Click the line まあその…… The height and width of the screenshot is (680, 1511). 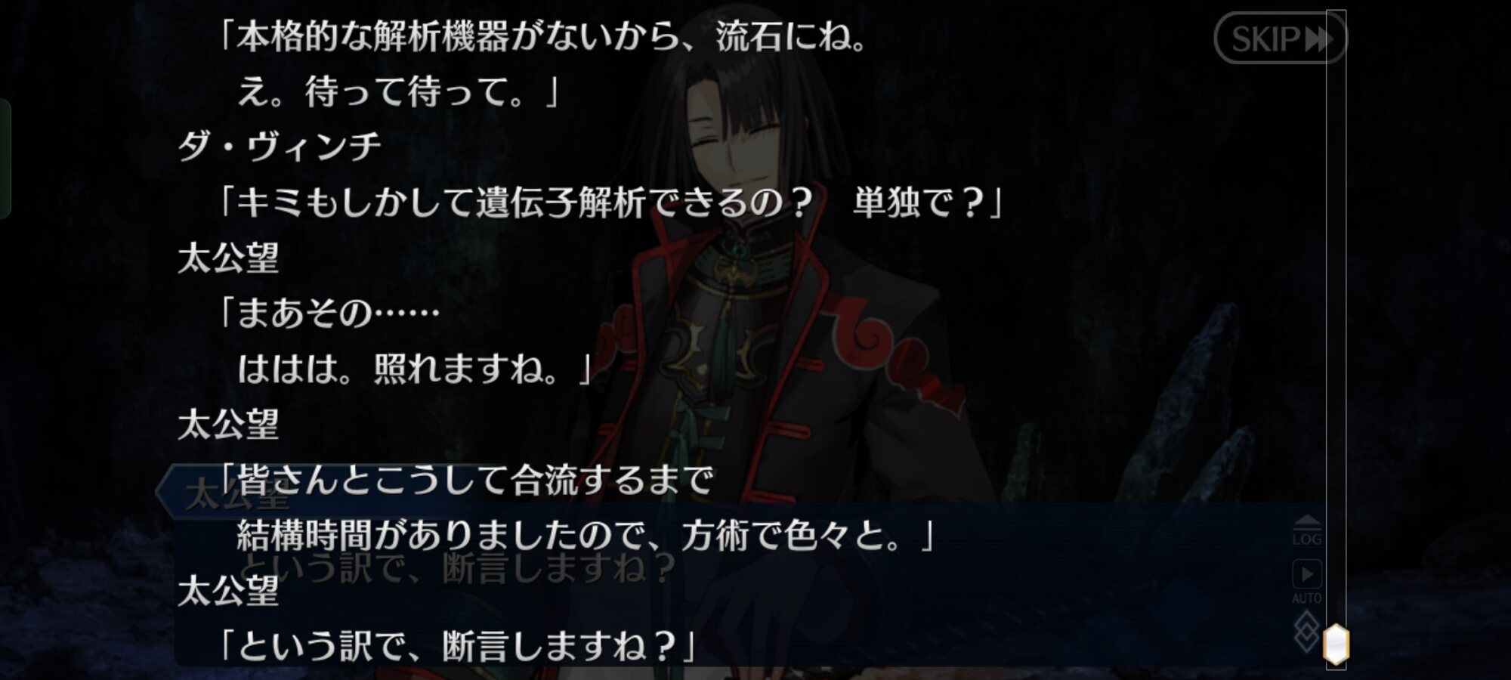click(328, 313)
